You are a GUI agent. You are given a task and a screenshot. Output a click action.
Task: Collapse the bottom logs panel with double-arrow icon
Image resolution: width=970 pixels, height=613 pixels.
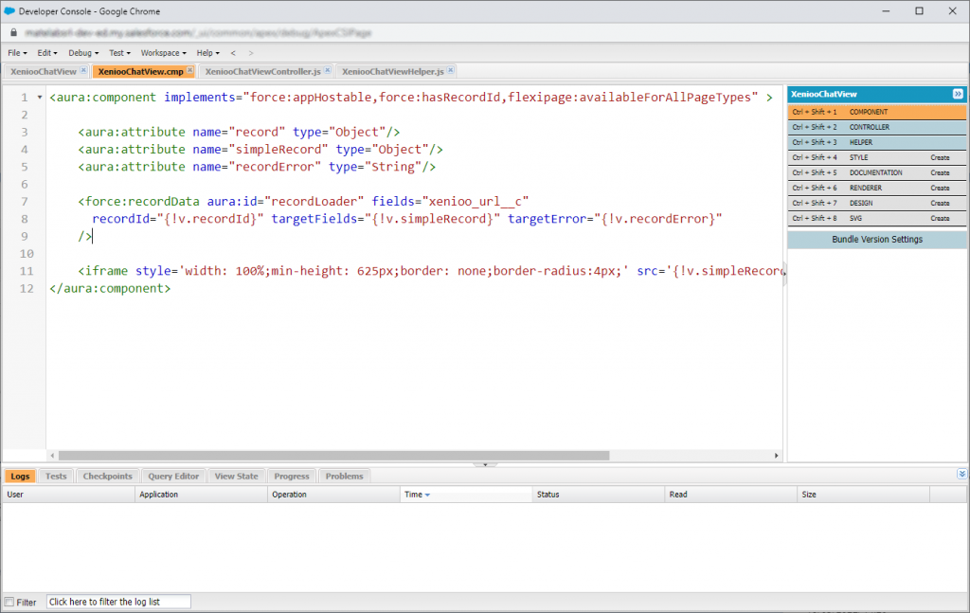coord(961,474)
